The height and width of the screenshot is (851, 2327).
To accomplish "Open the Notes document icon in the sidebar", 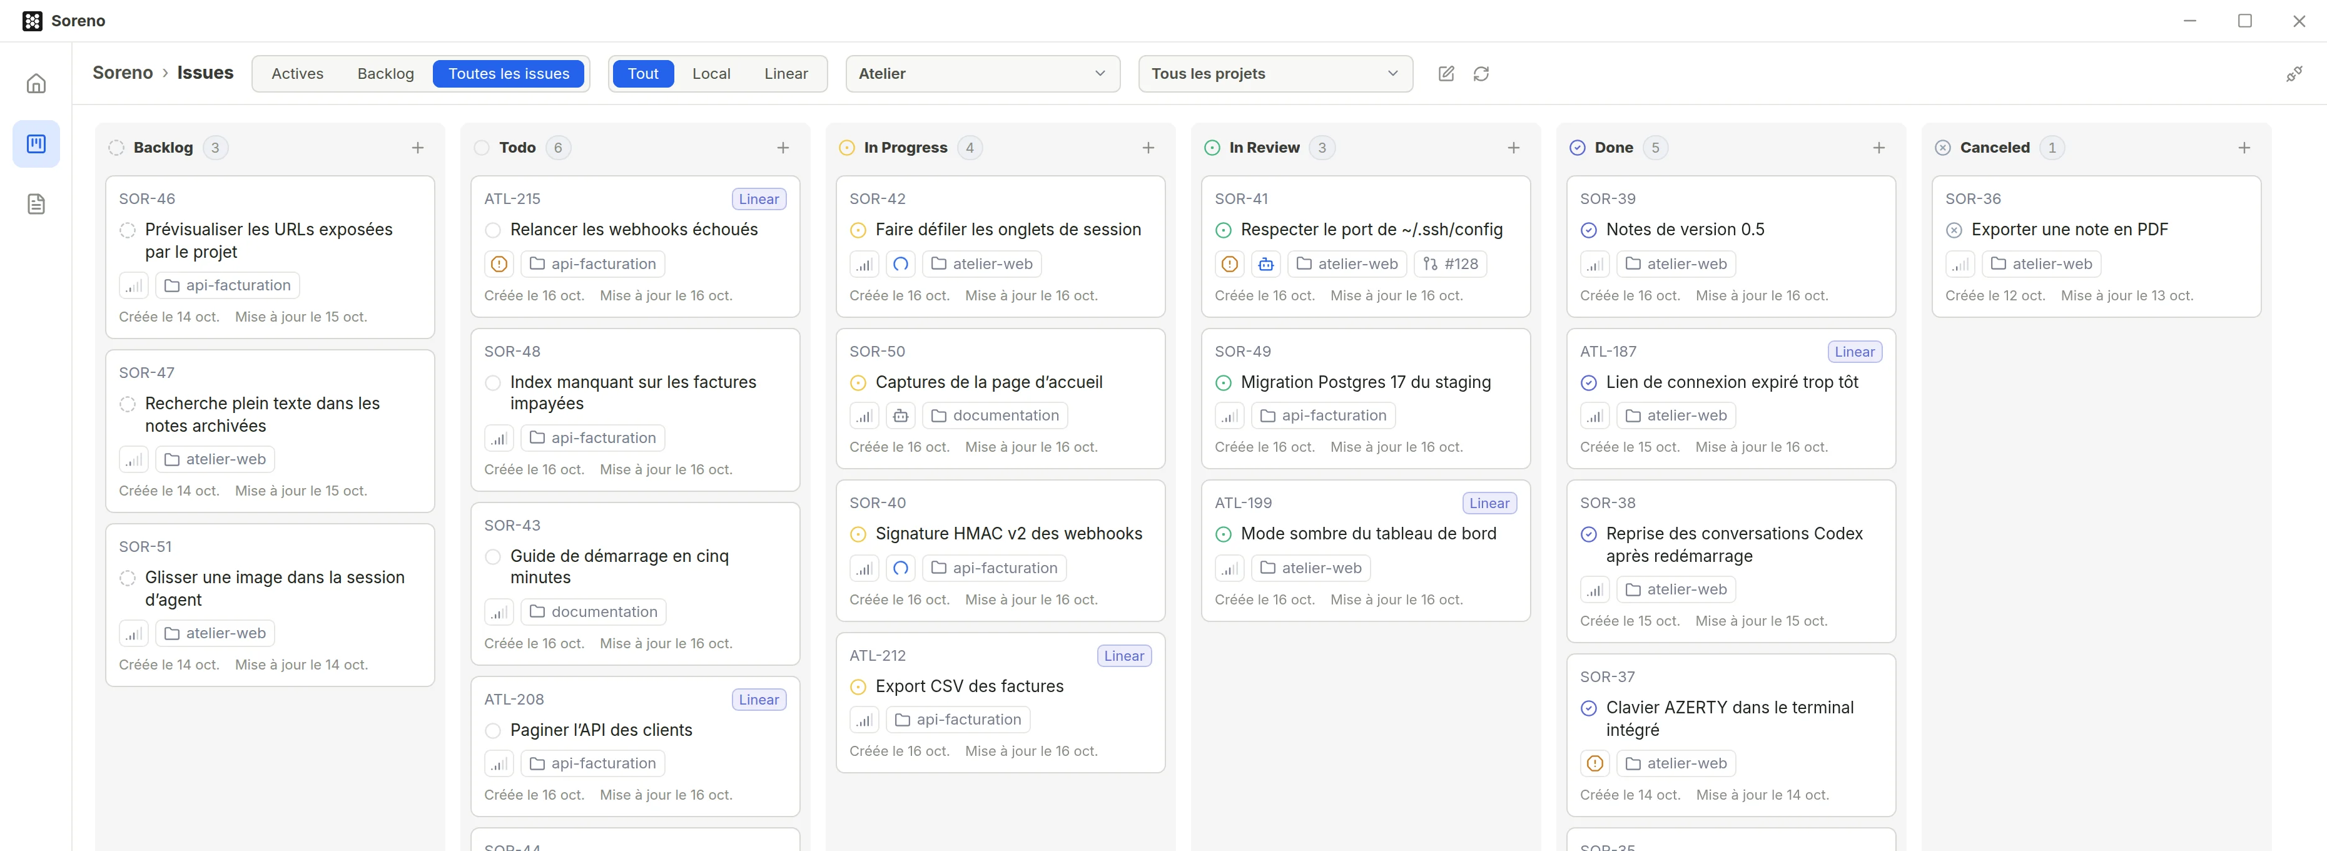I will (36, 204).
